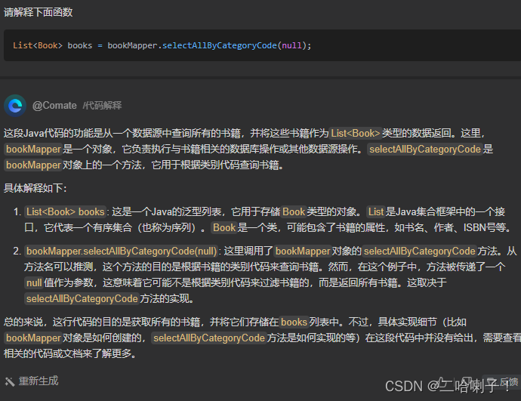Click the books chip before 列表中
The width and height of the screenshot is (521, 401).
pos(294,322)
